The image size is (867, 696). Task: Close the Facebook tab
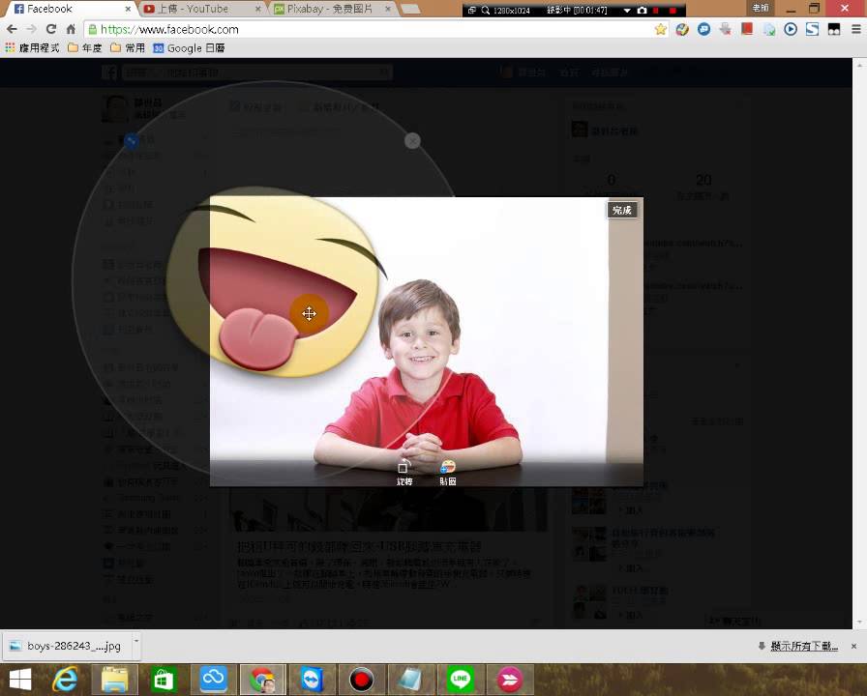click(128, 9)
